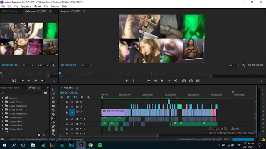Select the Zoom magnifier tool

tap(53, 135)
